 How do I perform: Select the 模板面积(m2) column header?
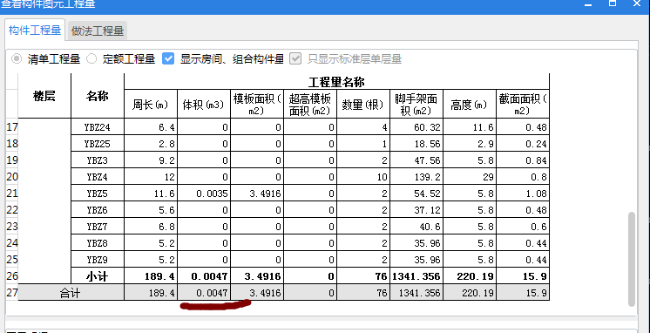257,105
